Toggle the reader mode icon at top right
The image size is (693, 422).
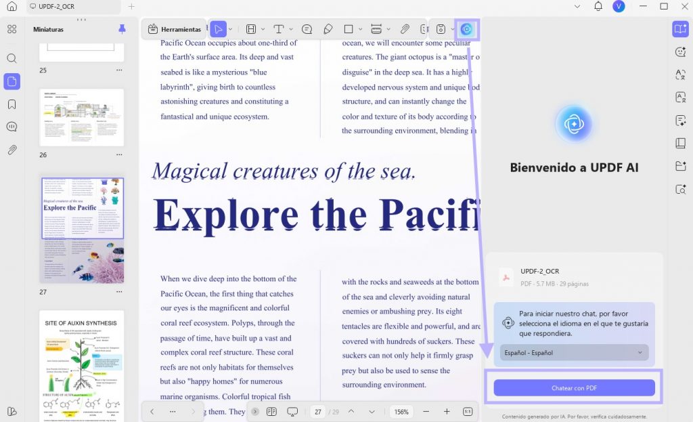(680, 29)
